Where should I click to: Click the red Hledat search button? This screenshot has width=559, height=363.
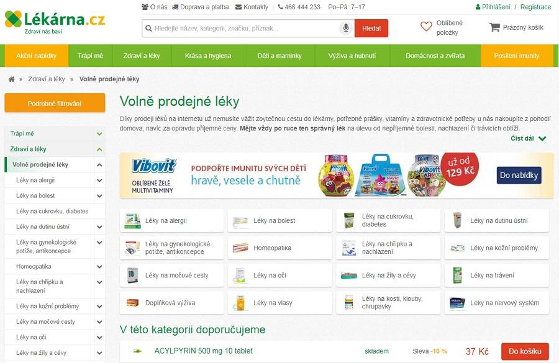pyautogui.click(x=371, y=28)
